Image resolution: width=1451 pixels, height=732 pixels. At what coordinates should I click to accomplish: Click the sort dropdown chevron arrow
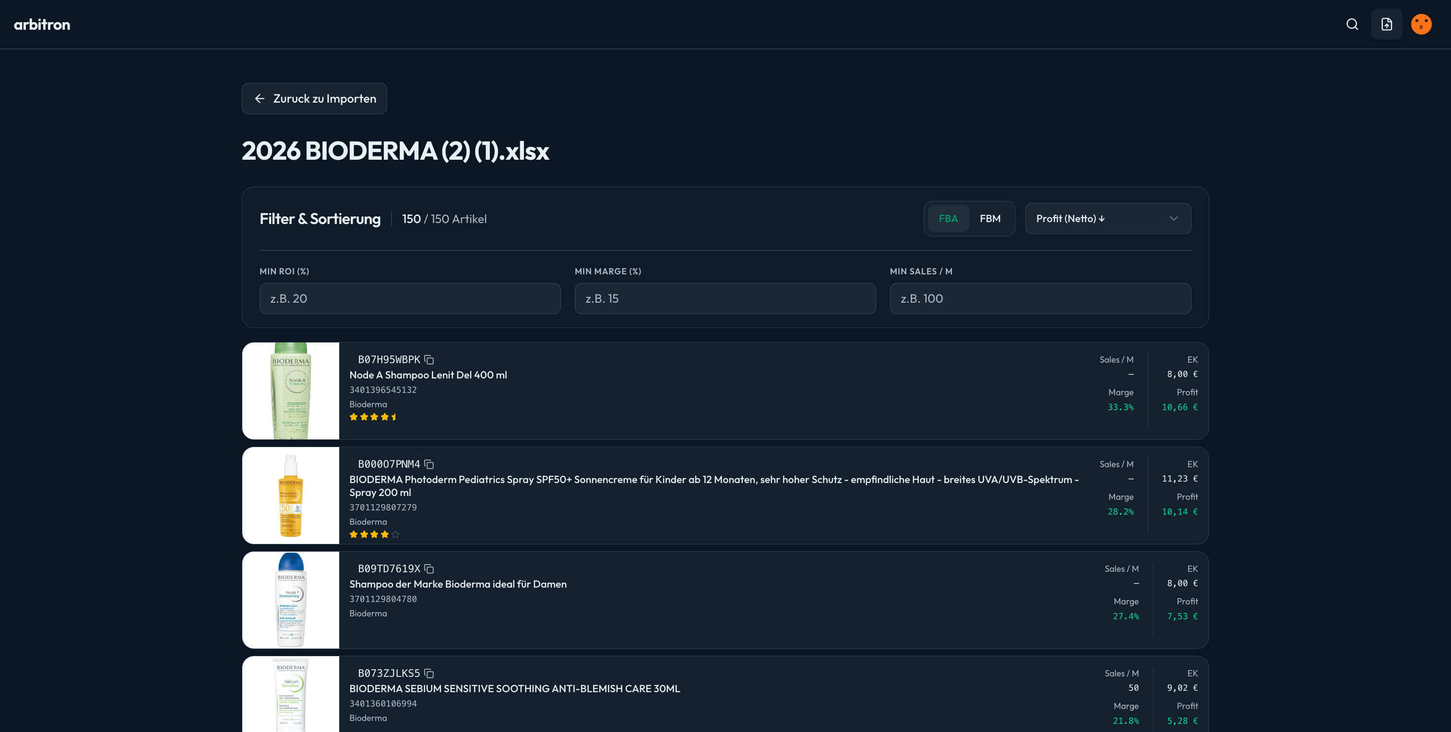click(1173, 218)
